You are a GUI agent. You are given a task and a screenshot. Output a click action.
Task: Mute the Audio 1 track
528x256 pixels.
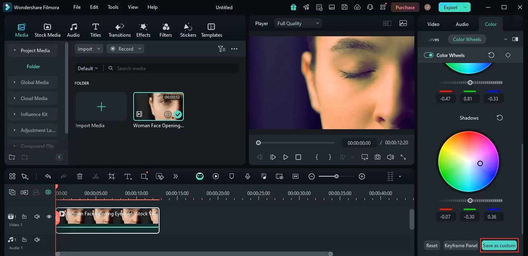click(37, 239)
